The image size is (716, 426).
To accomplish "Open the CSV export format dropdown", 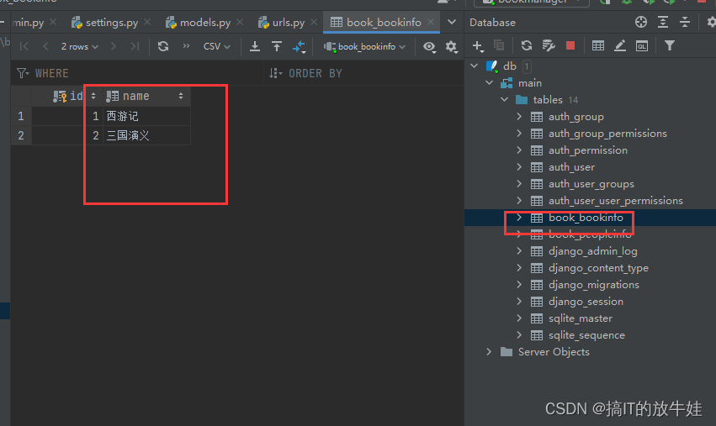I will (x=216, y=46).
